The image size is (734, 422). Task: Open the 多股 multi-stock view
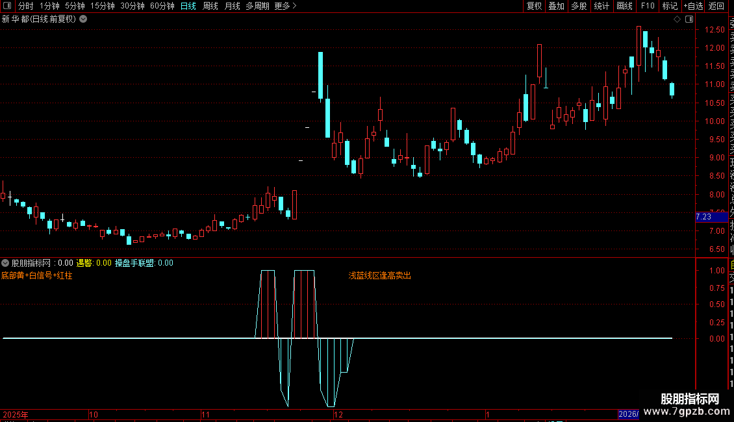click(x=579, y=6)
